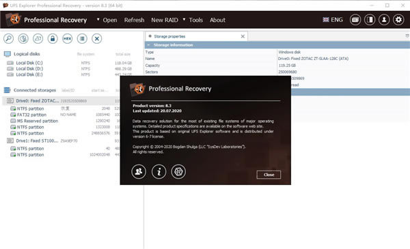Click the magnifier scan icon in toolbar
Viewport: 410px width, 249px height.
(x=9, y=39)
